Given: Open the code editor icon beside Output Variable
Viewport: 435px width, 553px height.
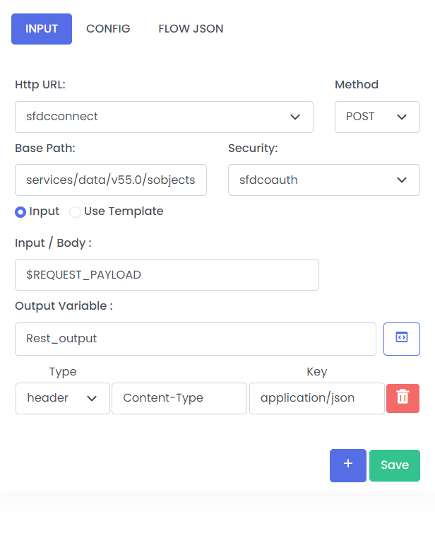Looking at the screenshot, I should [402, 339].
